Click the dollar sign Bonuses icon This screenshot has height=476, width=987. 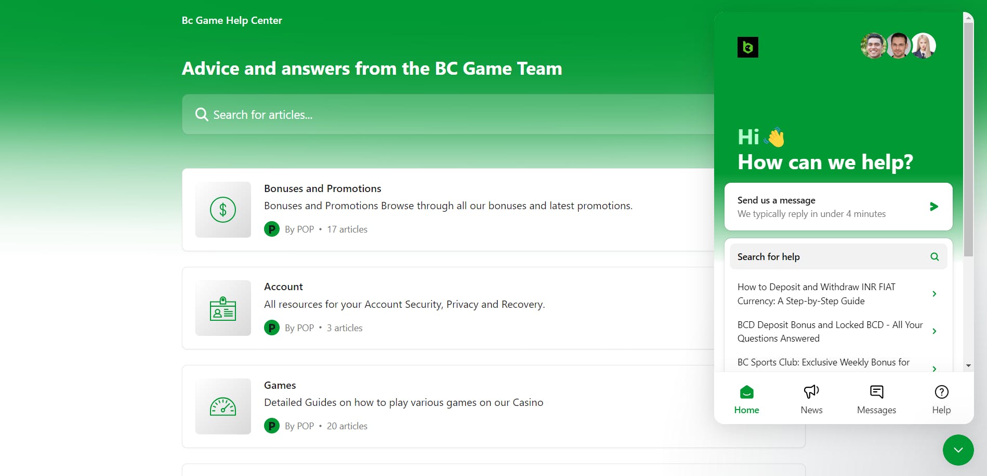tap(223, 210)
